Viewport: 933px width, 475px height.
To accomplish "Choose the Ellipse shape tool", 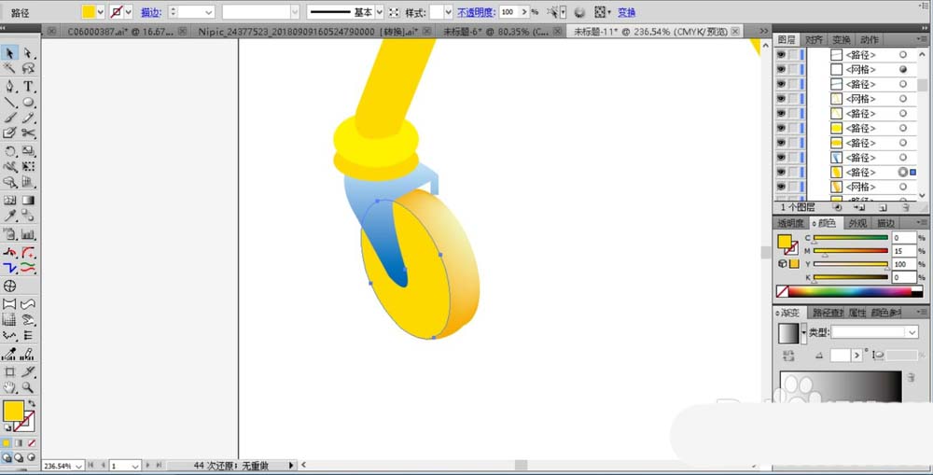I will point(28,102).
